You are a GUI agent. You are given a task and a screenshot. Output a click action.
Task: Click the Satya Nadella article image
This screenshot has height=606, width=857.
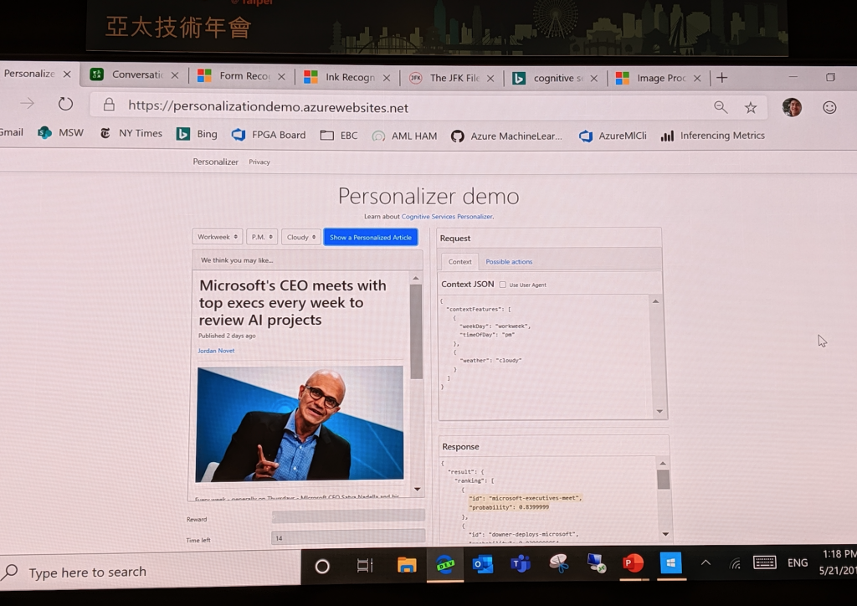point(300,424)
